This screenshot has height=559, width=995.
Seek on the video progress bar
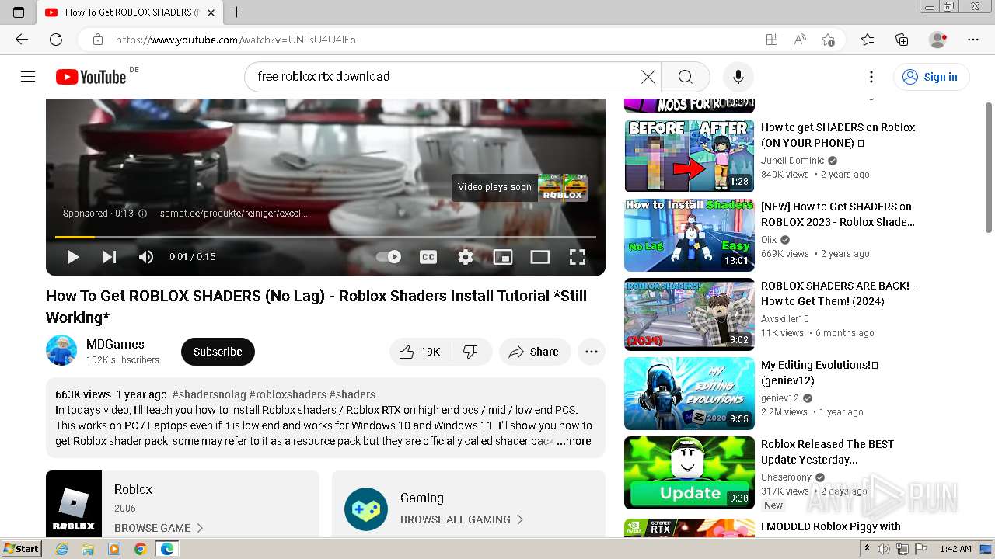point(326,237)
